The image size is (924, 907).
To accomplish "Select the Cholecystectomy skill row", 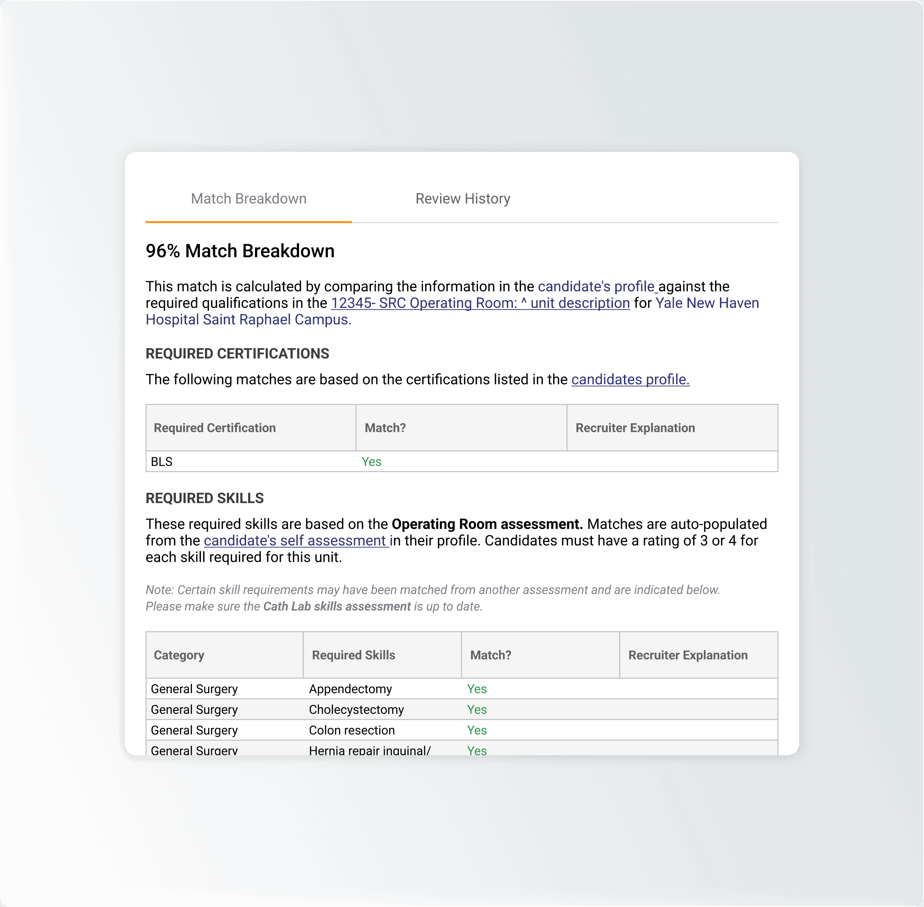I will 356,710.
